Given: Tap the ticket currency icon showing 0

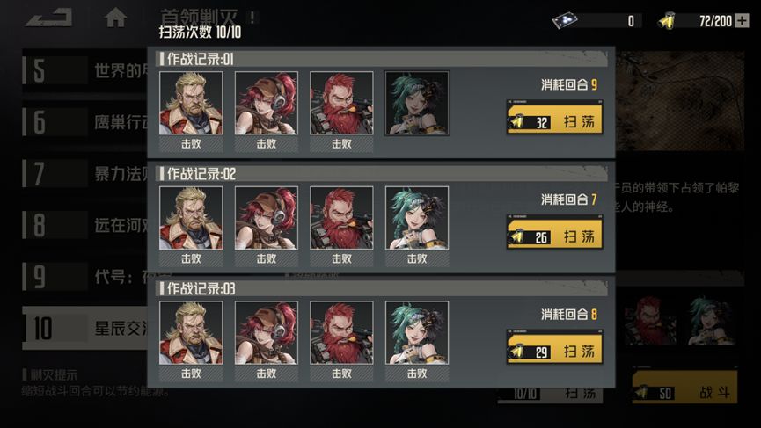Looking at the screenshot, I should pos(565,21).
